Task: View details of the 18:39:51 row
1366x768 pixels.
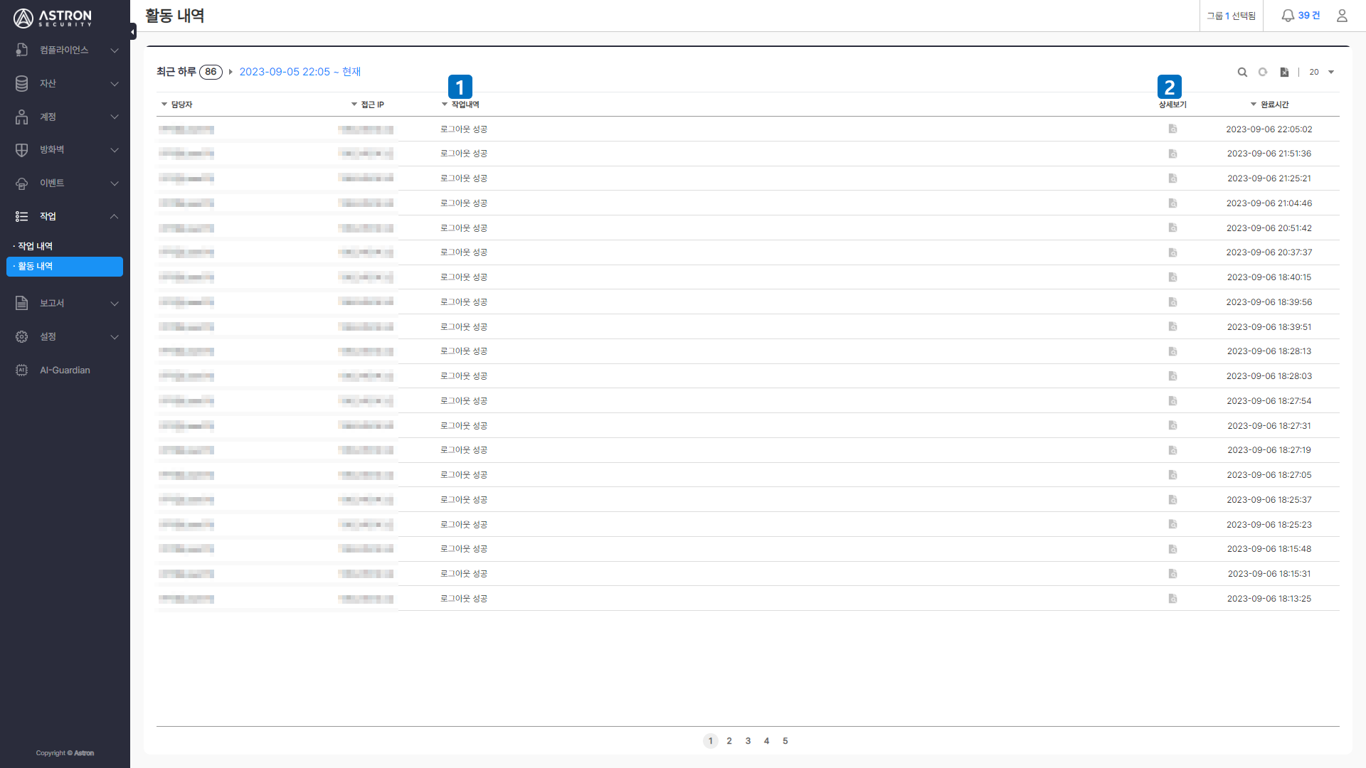Action: click(1172, 326)
